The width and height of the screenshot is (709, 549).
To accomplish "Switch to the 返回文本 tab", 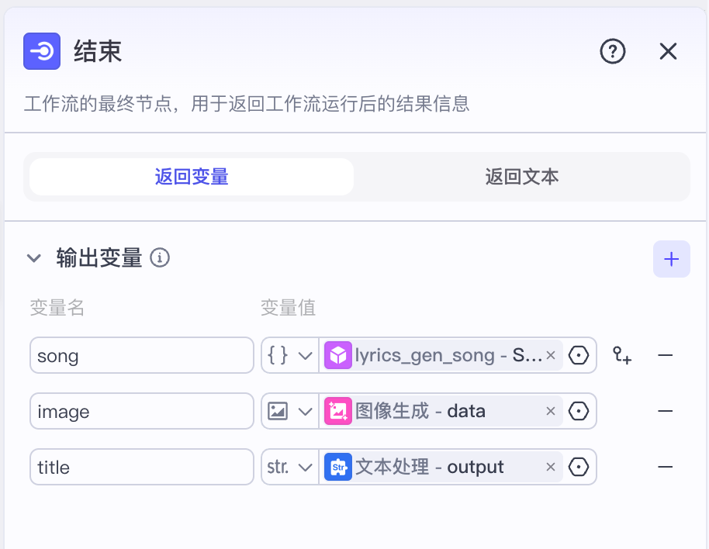I will 521,178.
